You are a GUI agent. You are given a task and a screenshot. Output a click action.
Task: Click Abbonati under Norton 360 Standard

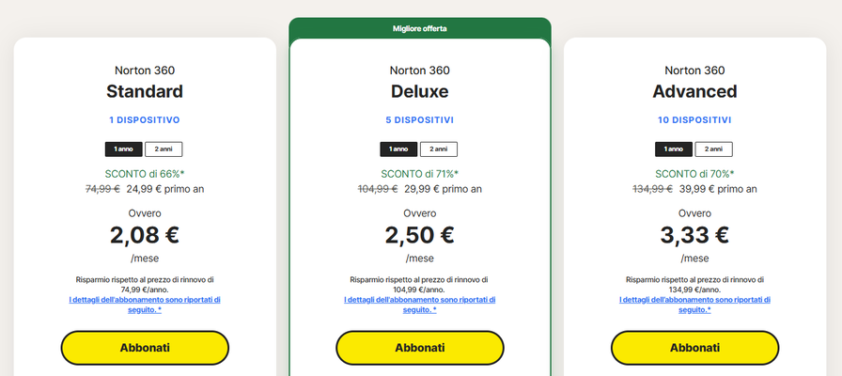coord(145,348)
